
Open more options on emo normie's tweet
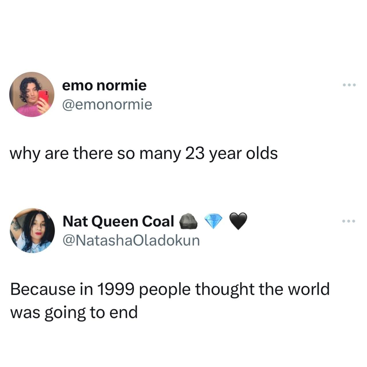click(x=349, y=85)
